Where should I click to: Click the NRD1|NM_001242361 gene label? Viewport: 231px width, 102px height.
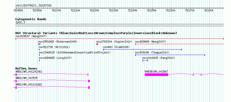coord(29,72)
